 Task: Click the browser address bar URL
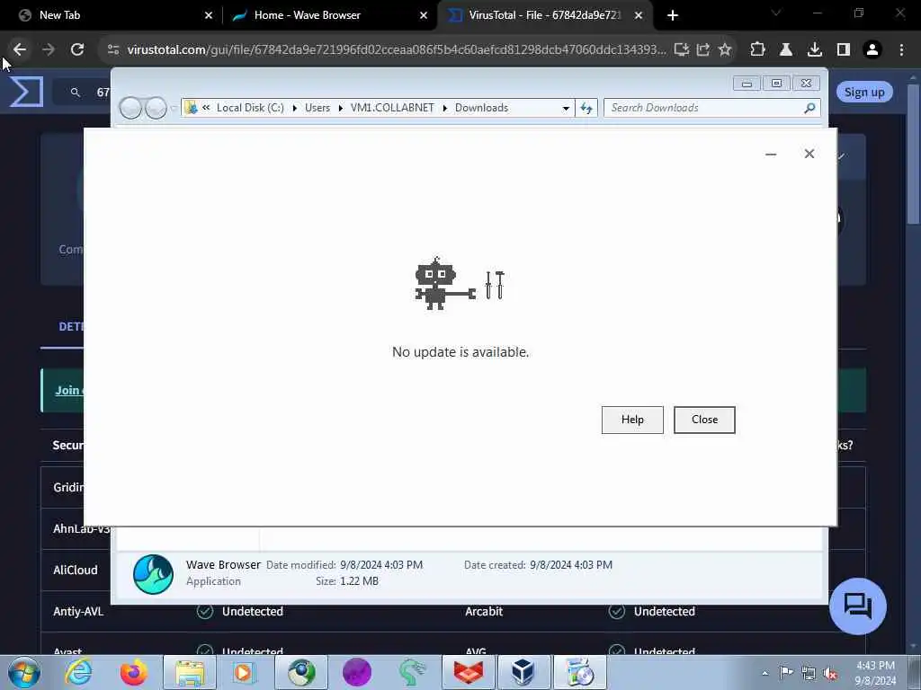pyautogui.click(x=397, y=49)
